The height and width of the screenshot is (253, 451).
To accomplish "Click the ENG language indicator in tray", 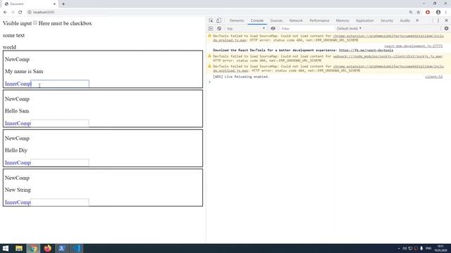I will click(428, 248).
